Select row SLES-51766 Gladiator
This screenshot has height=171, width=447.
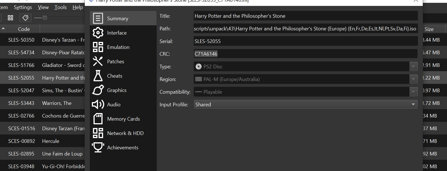coord(42,65)
